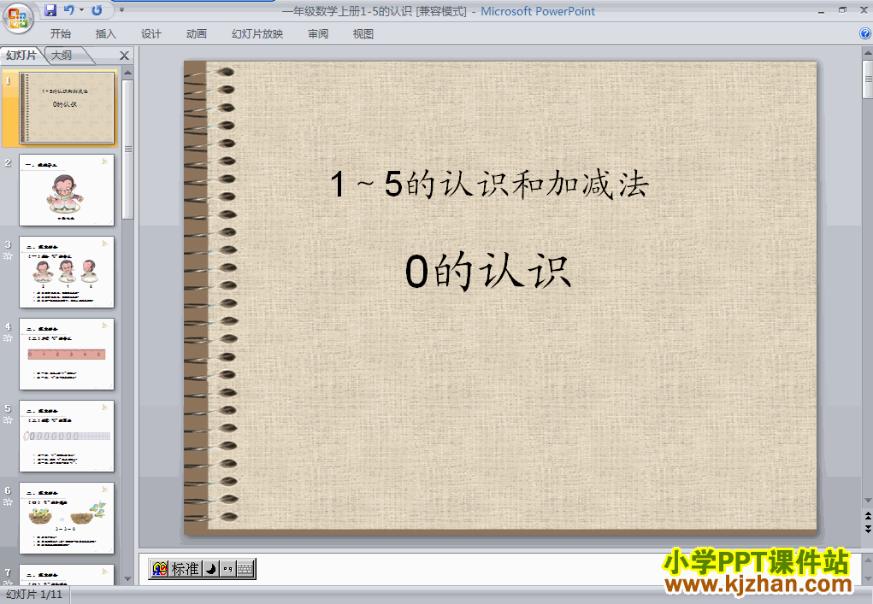
Task: Click the subtitle text 0的认识
Action: tap(487, 272)
